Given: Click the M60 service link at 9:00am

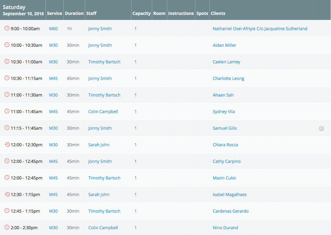Looking at the screenshot, I should coord(53,29).
